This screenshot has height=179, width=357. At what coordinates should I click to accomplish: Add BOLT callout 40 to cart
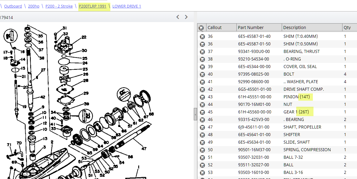[202, 74]
